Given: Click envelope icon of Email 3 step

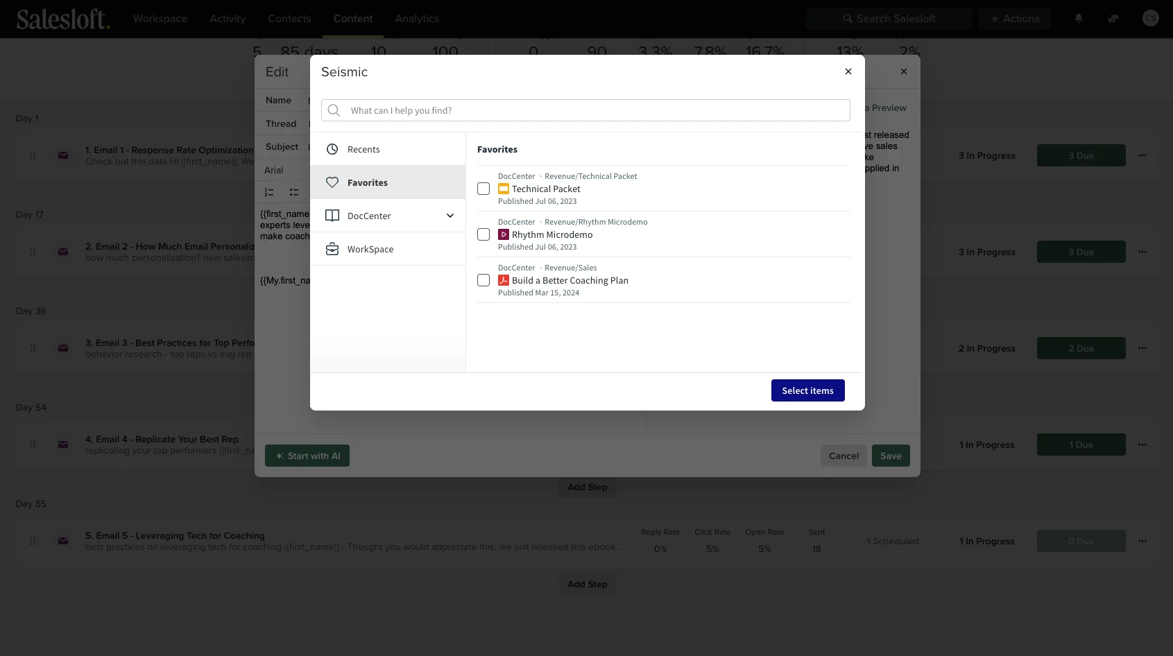Looking at the screenshot, I should [63, 348].
